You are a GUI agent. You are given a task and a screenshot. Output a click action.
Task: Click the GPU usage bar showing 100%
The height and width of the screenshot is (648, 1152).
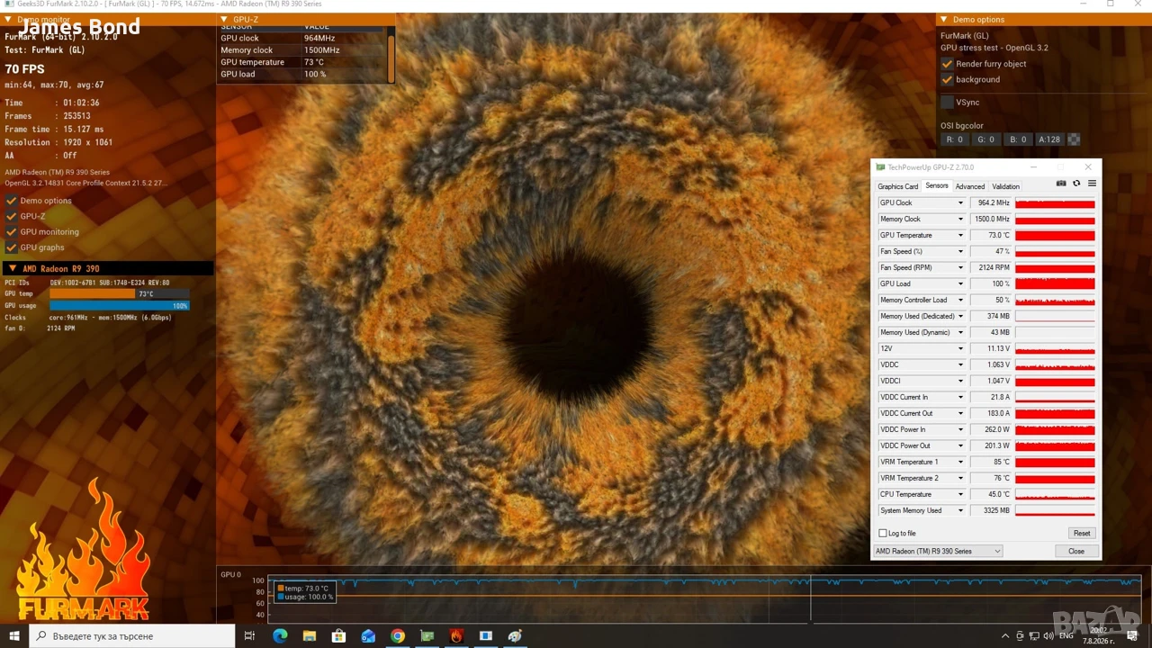coord(120,306)
